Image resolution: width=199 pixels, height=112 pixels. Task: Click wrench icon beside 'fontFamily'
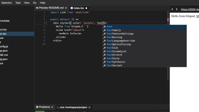coord(104,30)
